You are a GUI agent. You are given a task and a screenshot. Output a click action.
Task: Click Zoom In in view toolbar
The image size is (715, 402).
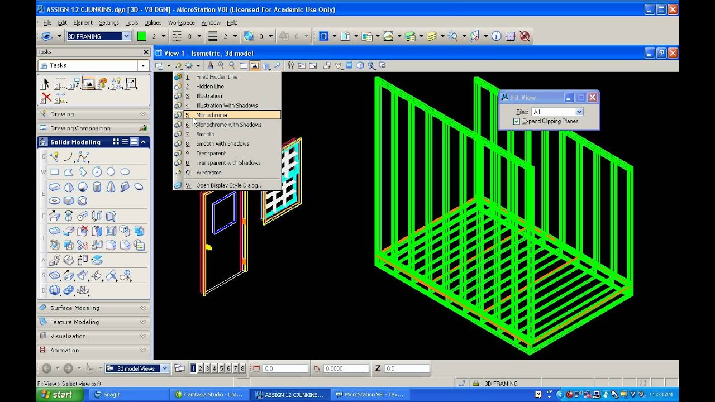pos(221,66)
